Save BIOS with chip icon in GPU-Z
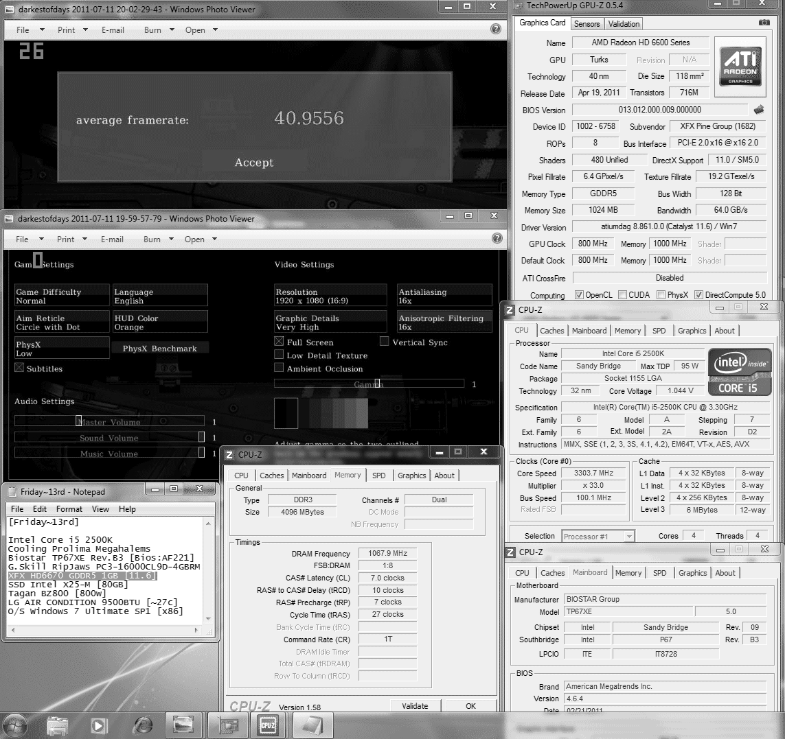This screenshot has height=739, width=785. coord(759,109)
